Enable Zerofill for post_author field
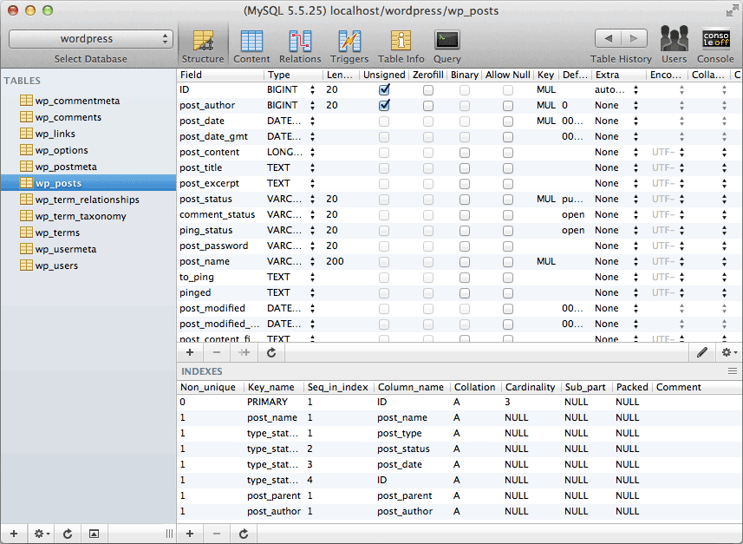The height and width of the screenshot is (544, 743). coord(428,105)
